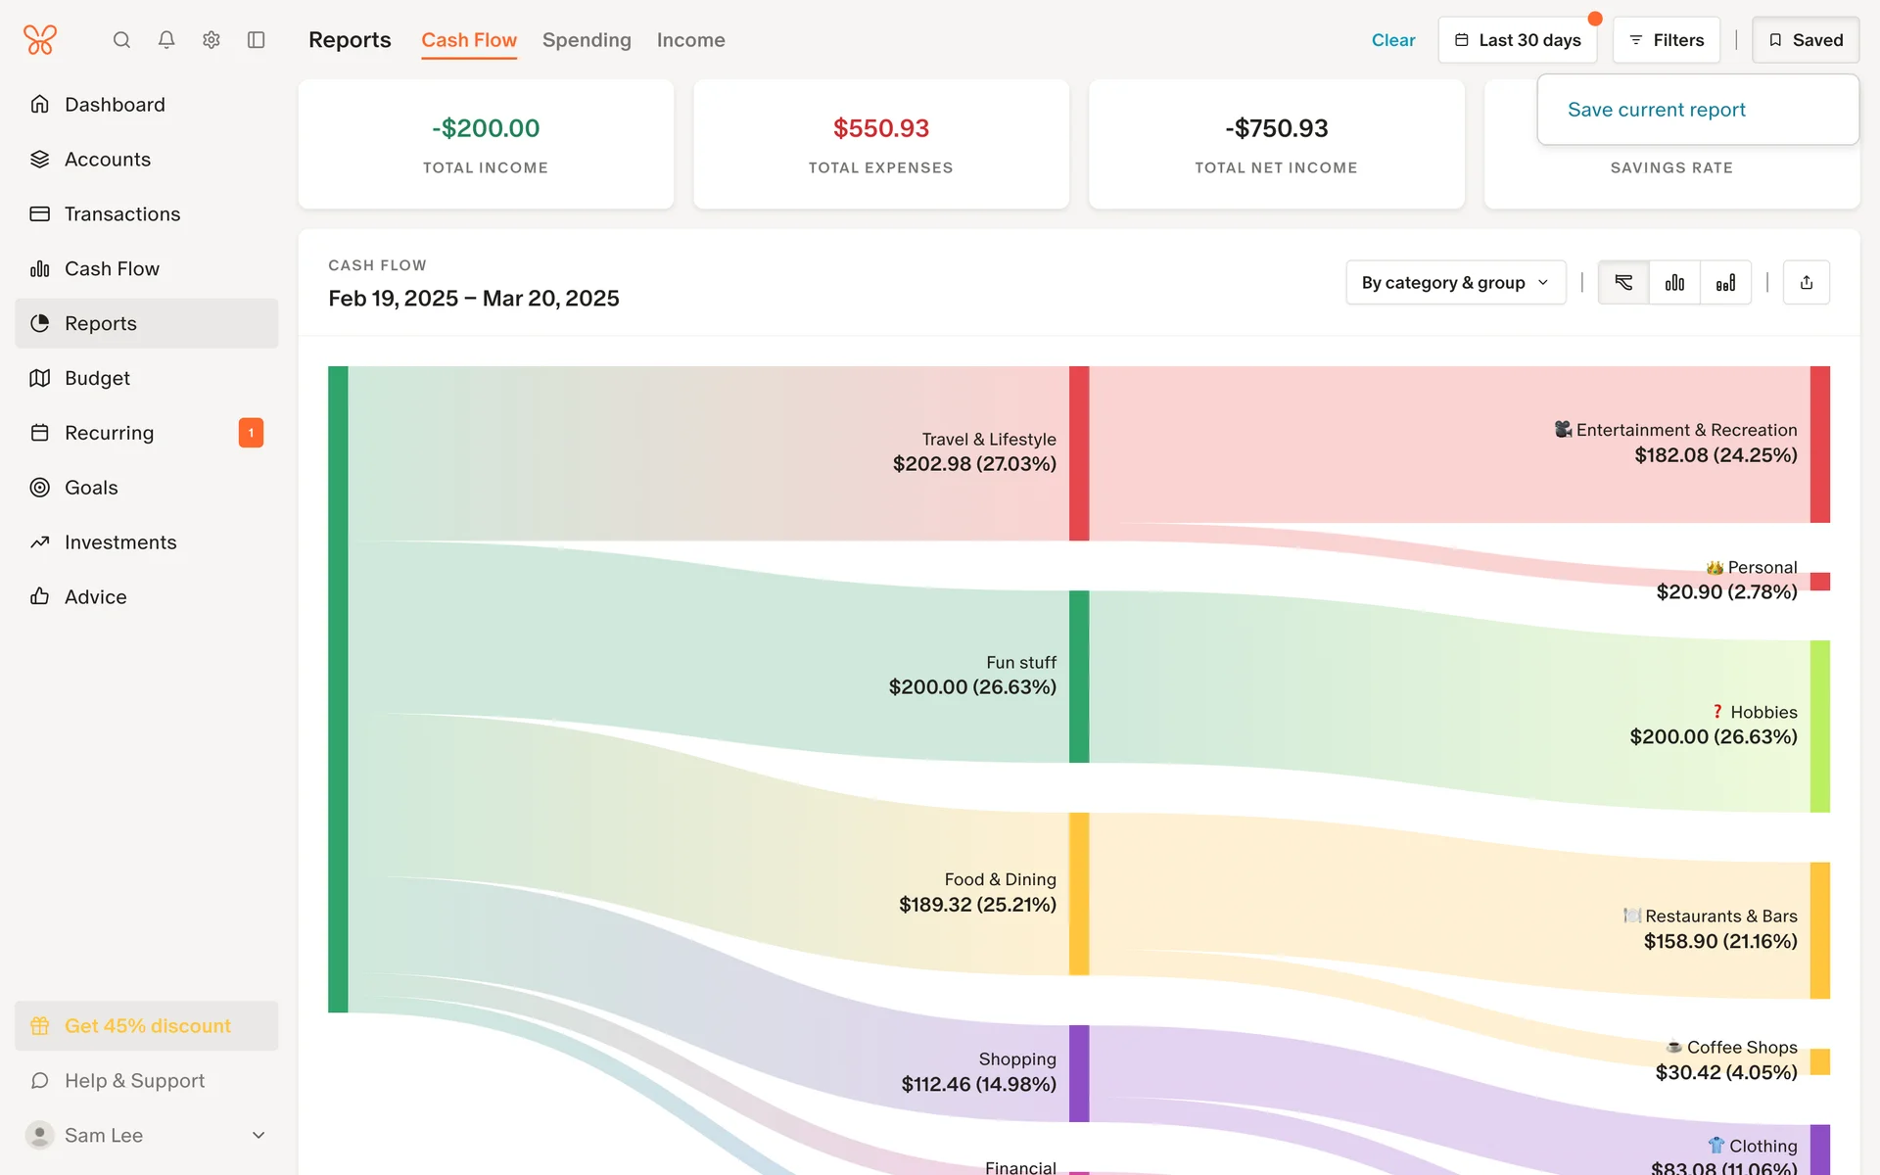The width and height of the screenshot is (1880, 1175).
Task: Click the lime green Hobbies bar
Action: pyautogui.click(x=1819, y=726)
